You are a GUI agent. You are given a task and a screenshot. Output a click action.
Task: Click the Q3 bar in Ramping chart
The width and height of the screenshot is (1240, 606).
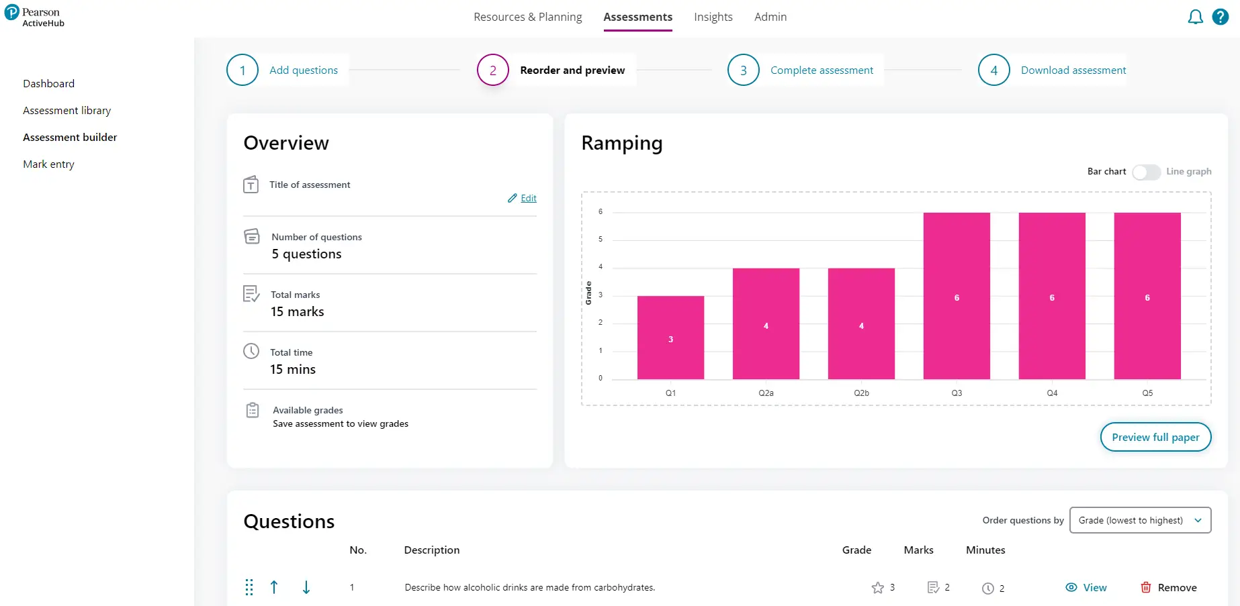coord(957,296)
